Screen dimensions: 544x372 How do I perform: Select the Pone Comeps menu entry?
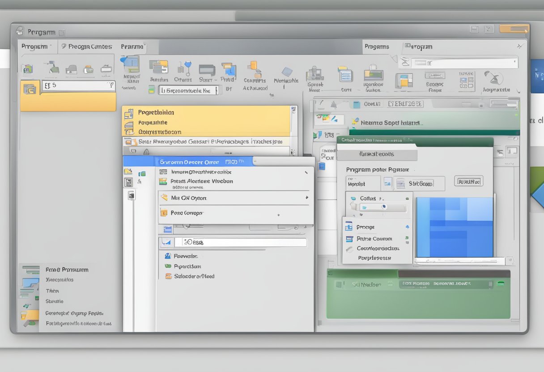[x=187, y=213]
